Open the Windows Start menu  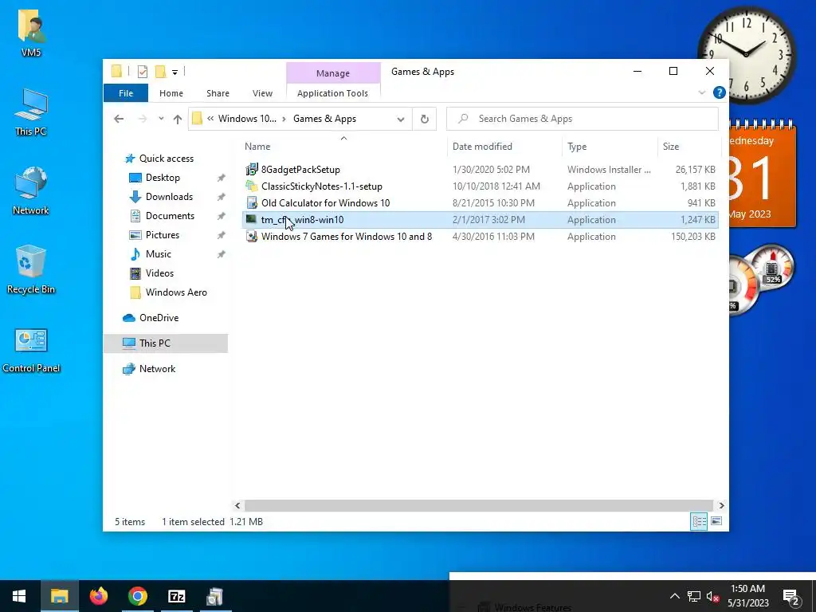tap(19, 596)
